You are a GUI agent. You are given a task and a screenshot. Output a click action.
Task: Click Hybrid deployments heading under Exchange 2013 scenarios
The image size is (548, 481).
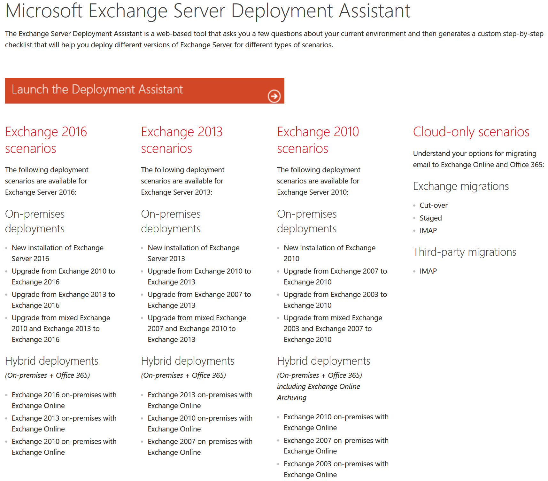pos(188,361)
